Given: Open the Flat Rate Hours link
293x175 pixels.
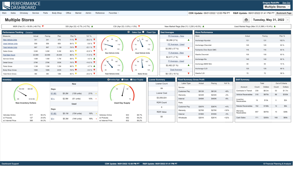Looking at the screenshot, I should (8, 55).
